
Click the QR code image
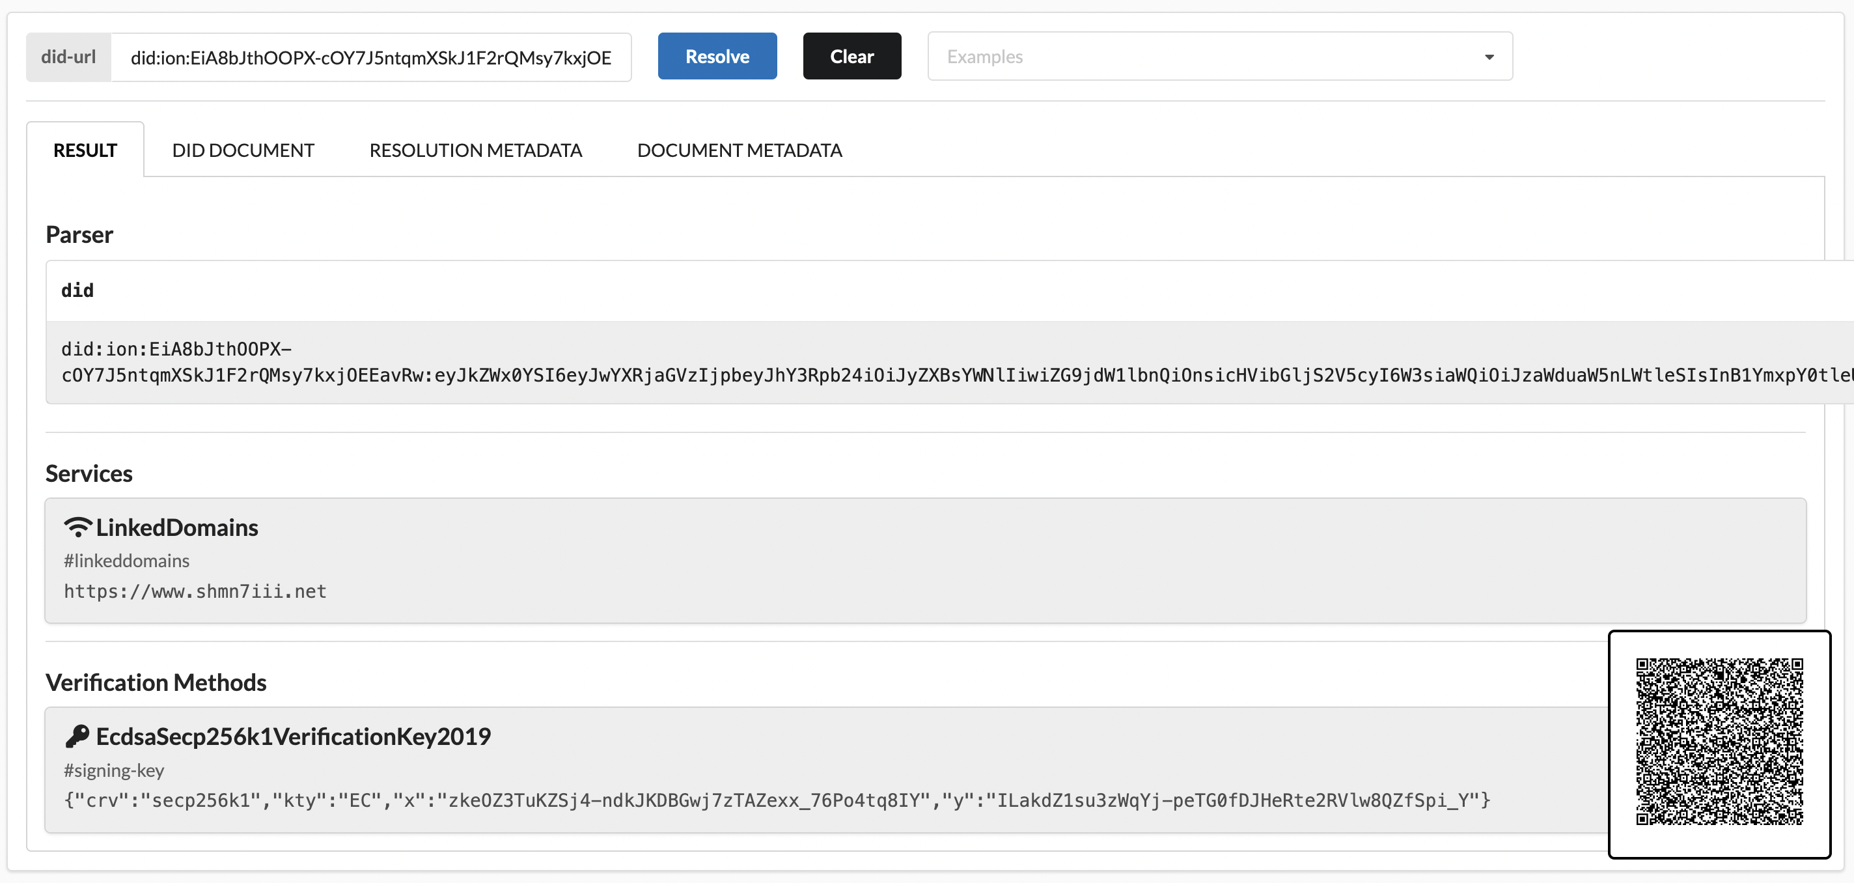pos(1719,742)
